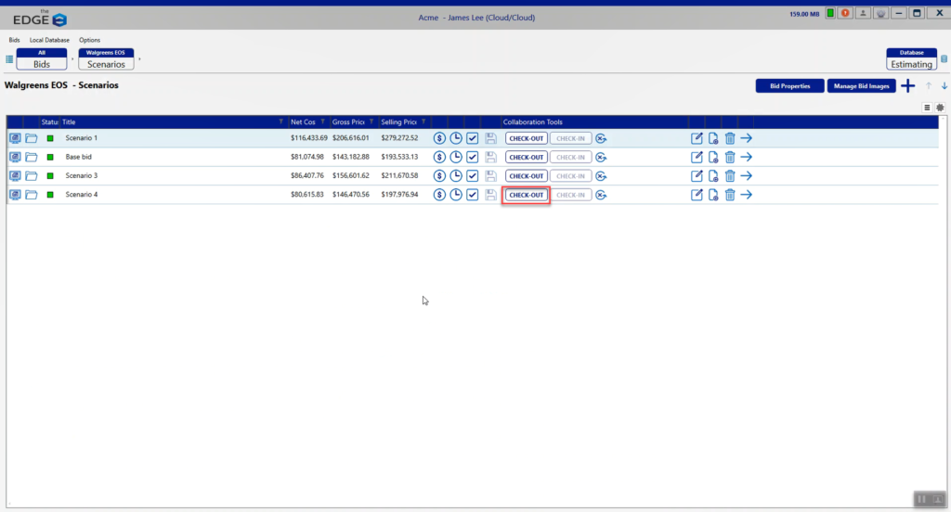This screenshot has width=951, height=512.
Task: Toggle the checkbox on Scenario 1 row
Action: (x=473, y=138)
